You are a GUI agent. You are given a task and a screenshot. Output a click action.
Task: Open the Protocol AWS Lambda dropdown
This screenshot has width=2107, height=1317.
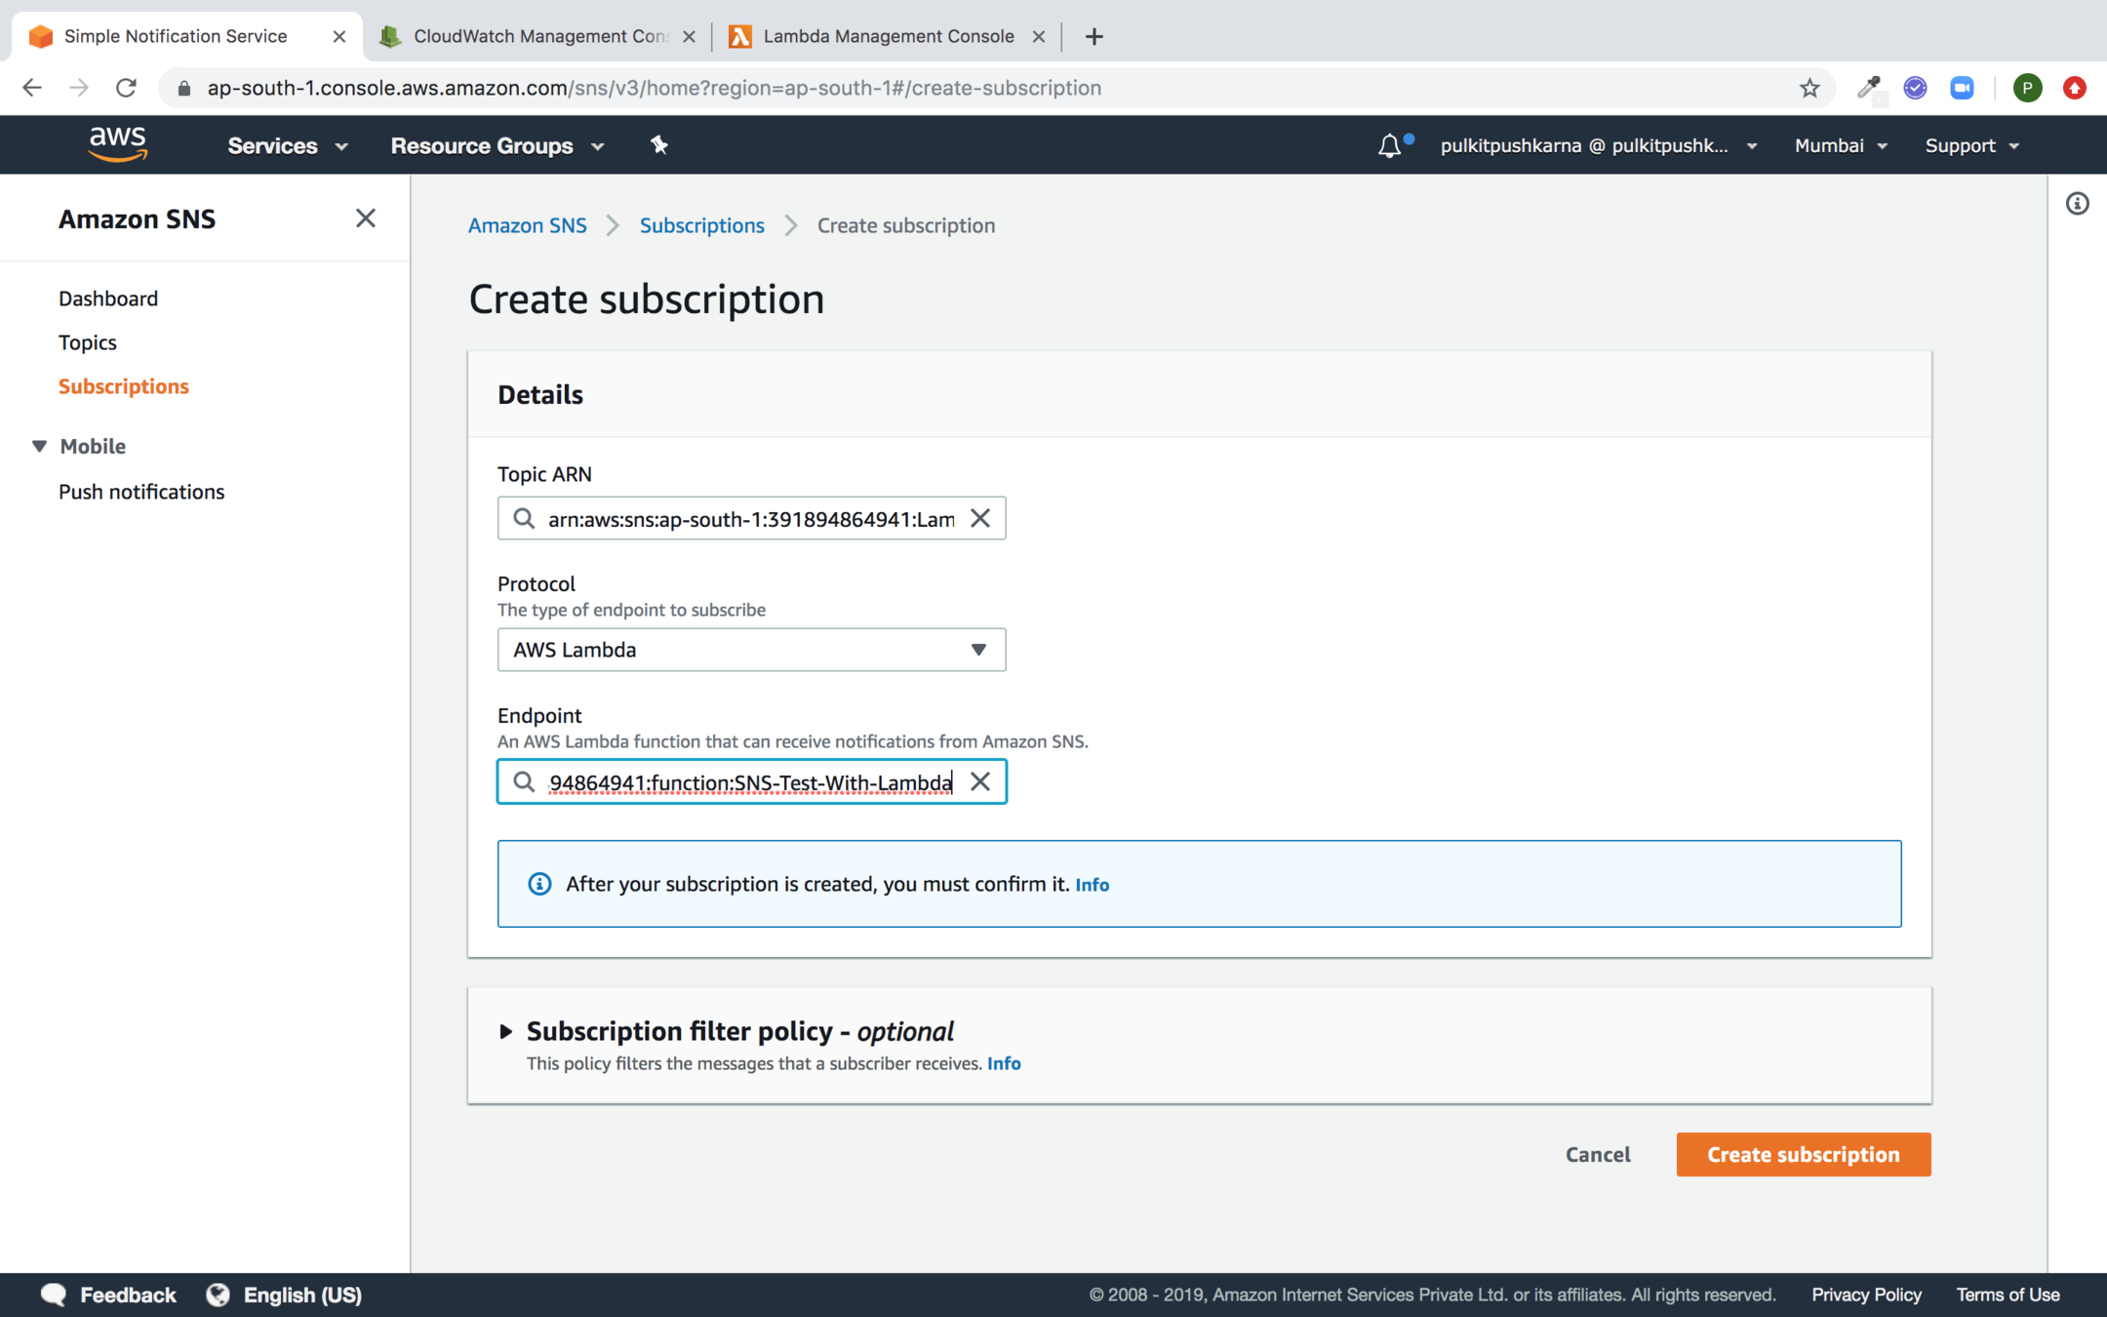tap(751, 650)
